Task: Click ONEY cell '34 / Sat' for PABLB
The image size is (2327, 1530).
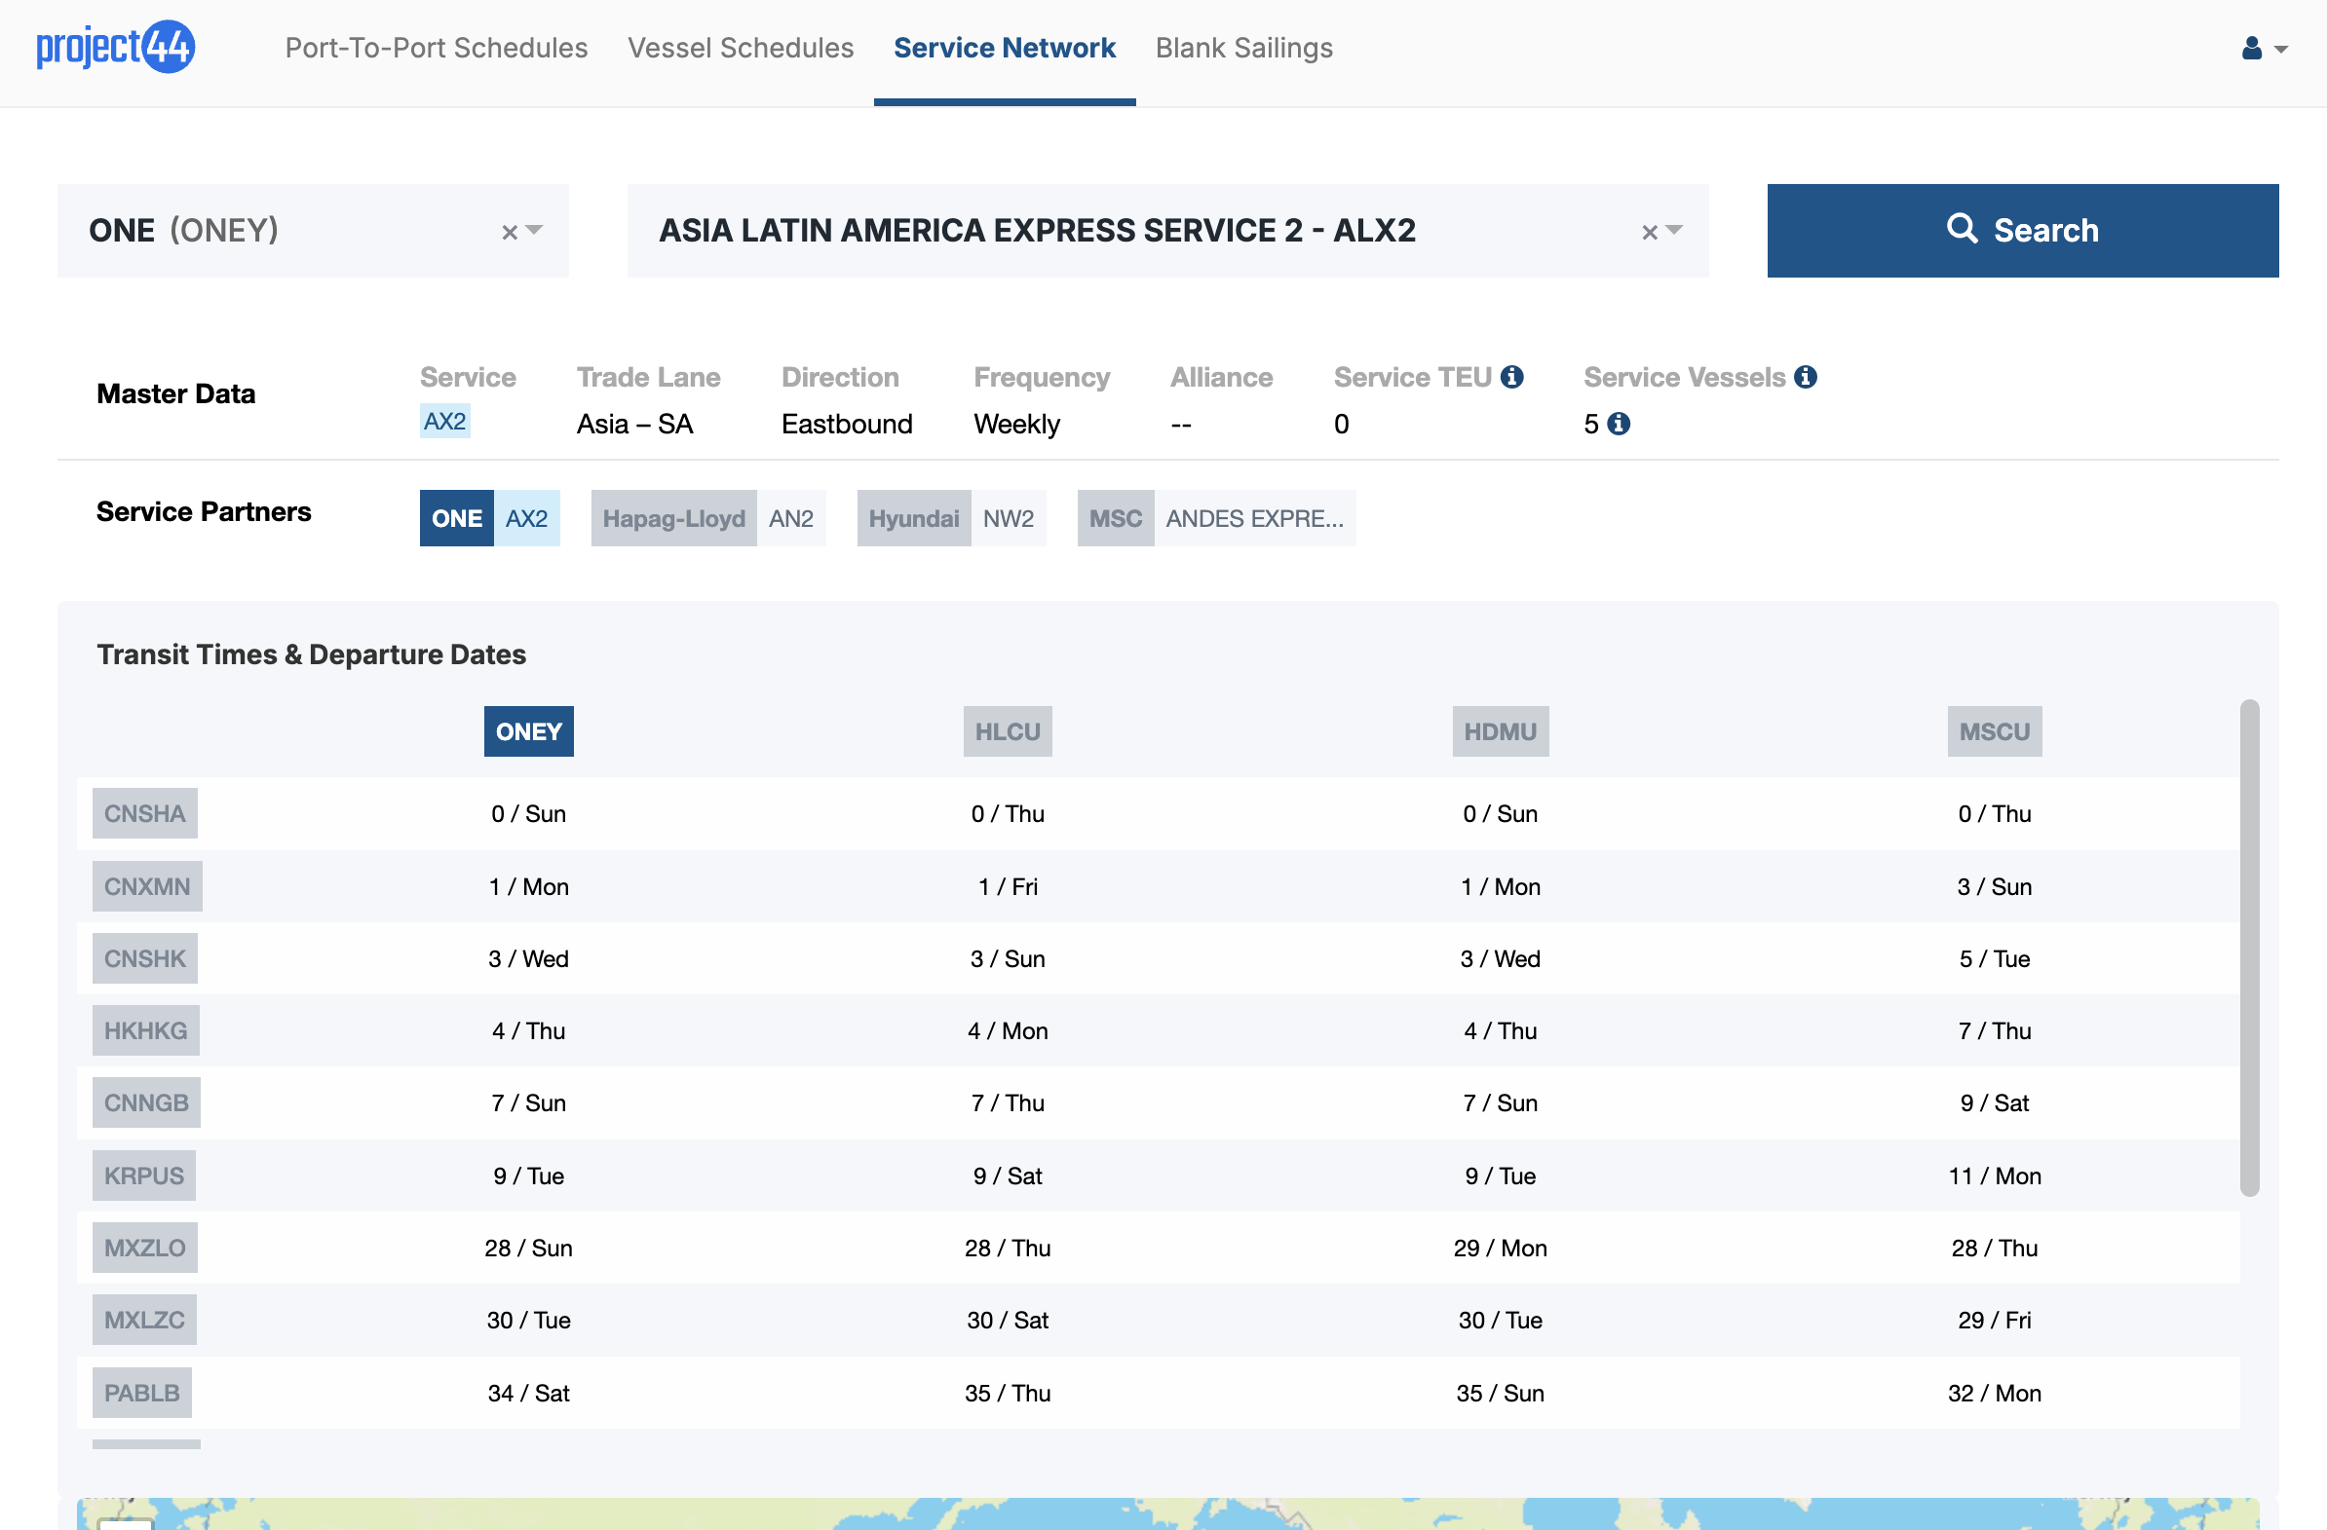Action: tap(529, 1394)
